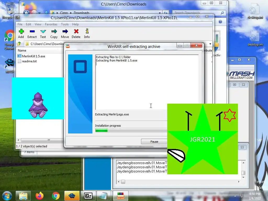Minimize the WinRAR self-extracting archive dialog
Screen dimensions: 268x201
pos(180,46)
